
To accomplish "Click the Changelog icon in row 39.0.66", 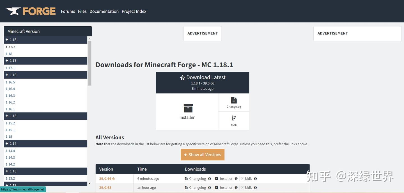I will tap(186, 178).
